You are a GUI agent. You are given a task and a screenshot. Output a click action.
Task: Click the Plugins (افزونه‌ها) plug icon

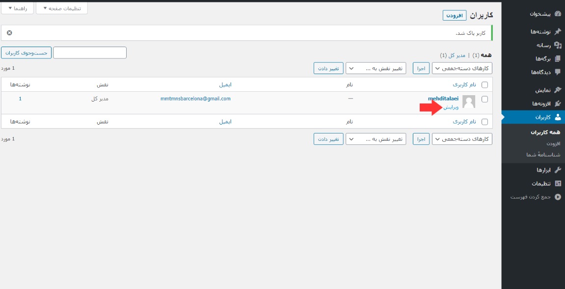(557, 104)
